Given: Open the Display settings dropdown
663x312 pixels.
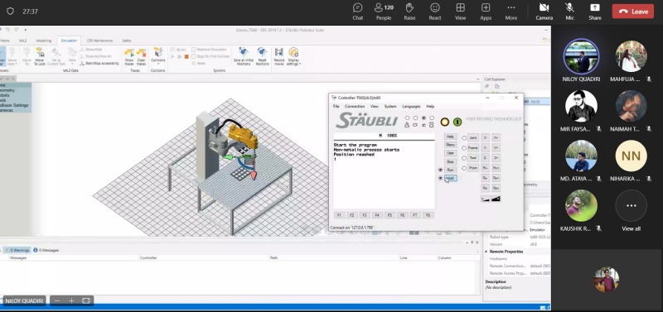Looking at the screenshot, I should tap(293, 56).
